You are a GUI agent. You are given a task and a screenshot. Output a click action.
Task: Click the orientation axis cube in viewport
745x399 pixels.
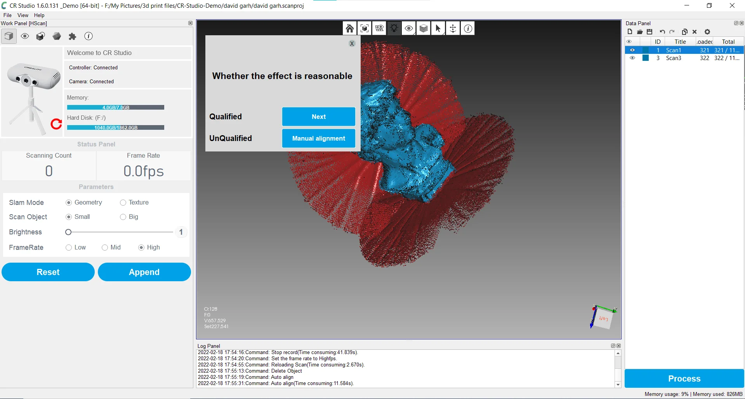(603, 317)
